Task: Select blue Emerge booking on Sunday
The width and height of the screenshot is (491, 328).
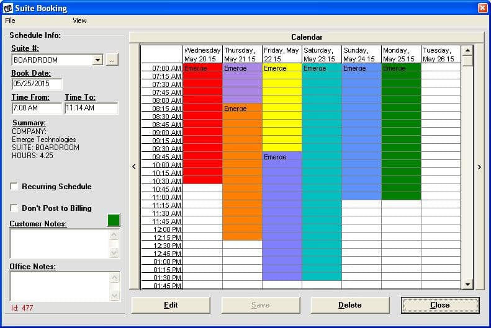Action: tap(361, 131)
